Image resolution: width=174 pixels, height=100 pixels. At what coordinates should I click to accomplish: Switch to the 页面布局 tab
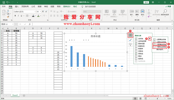tap(25, 7)
